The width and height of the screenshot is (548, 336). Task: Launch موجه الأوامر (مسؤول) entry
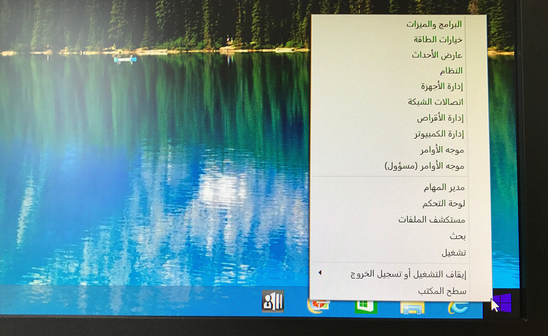tap(424, 166)
